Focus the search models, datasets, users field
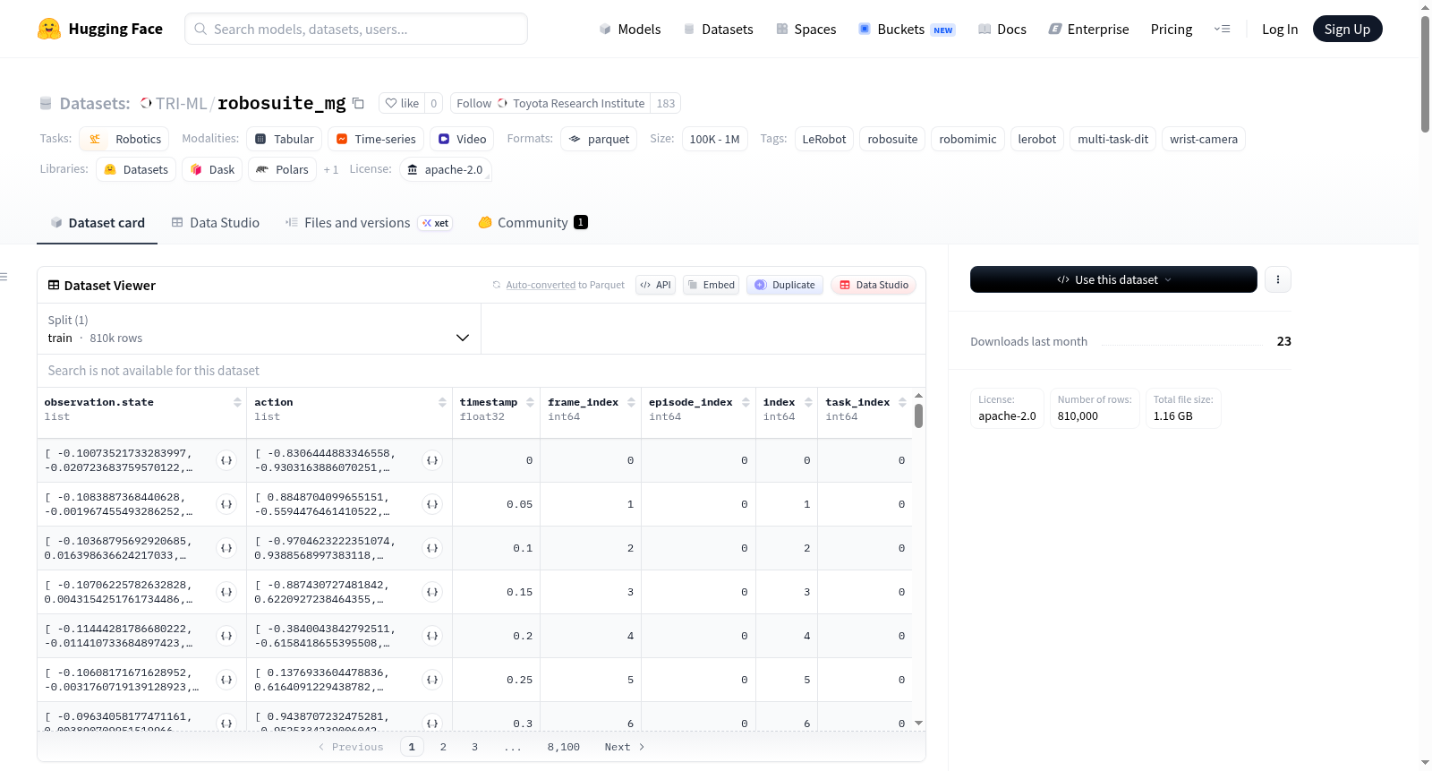This screenshot has width=1432, height=771. [x=356, y=29]
